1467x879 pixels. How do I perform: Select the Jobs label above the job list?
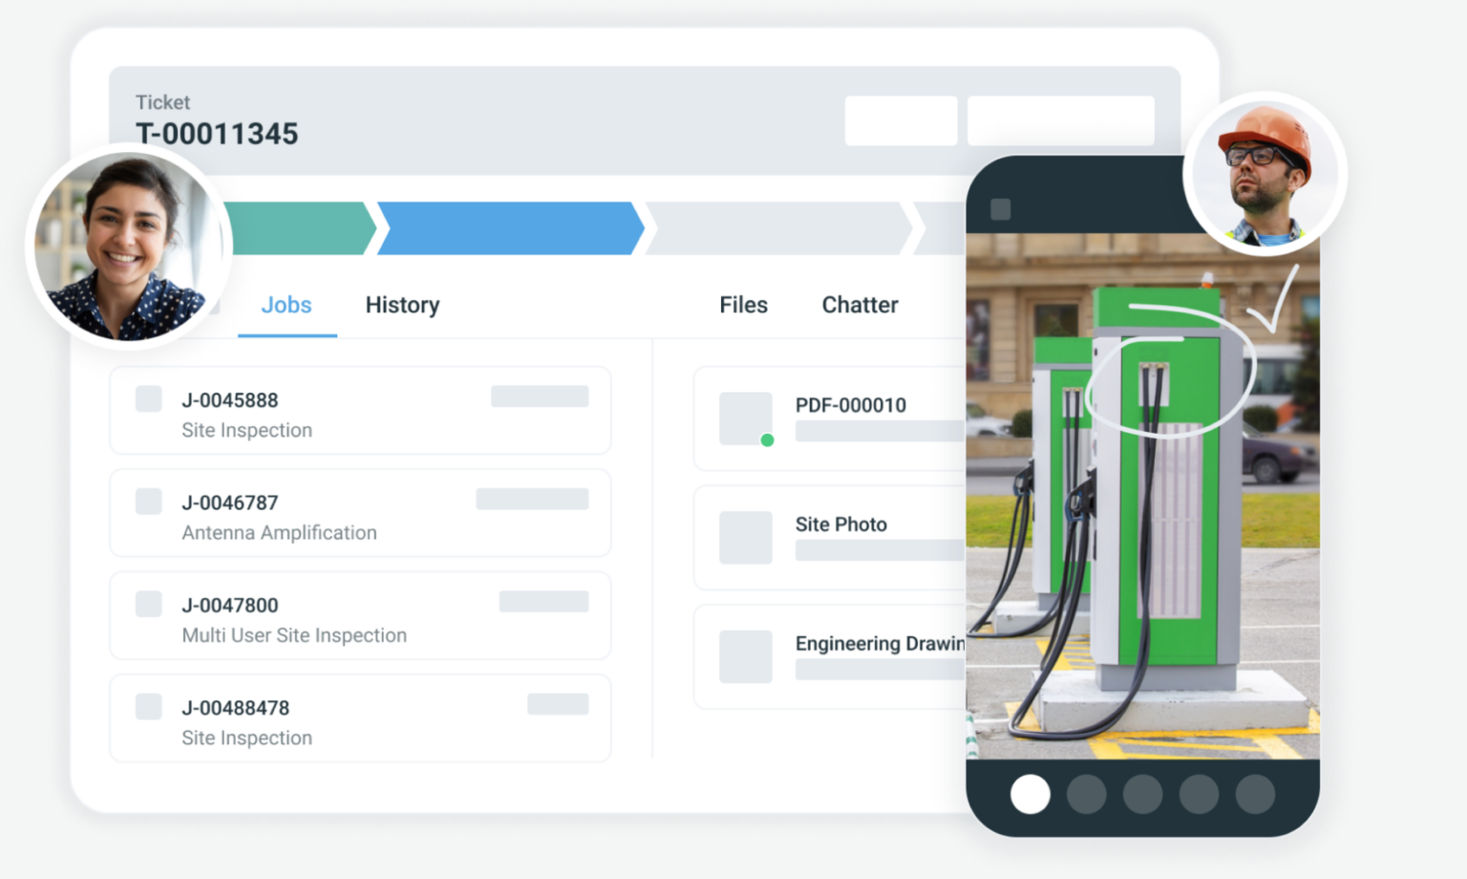[x=287, y=305]
